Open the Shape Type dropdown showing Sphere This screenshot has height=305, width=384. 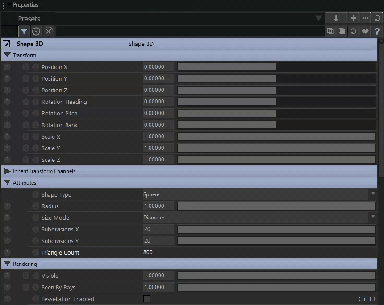pyautogui.click(x=259, y=194)
